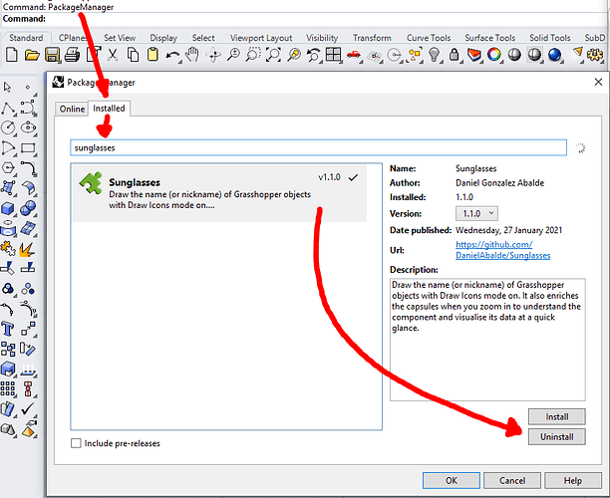Click the four viewports layout icon
This screenshot has height=498, width=610.
(x=333, y=55)
